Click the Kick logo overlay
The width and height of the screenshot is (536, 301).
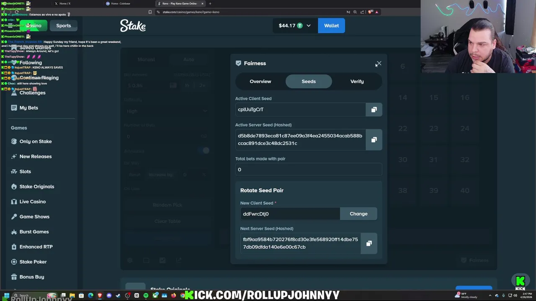521,283
